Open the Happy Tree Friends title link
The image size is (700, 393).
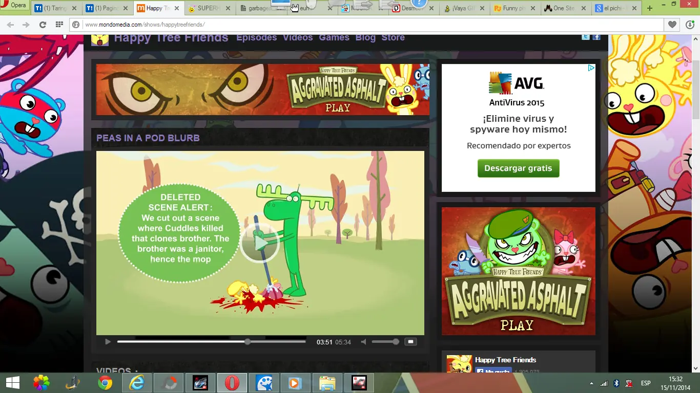click(x=171, y=37)
